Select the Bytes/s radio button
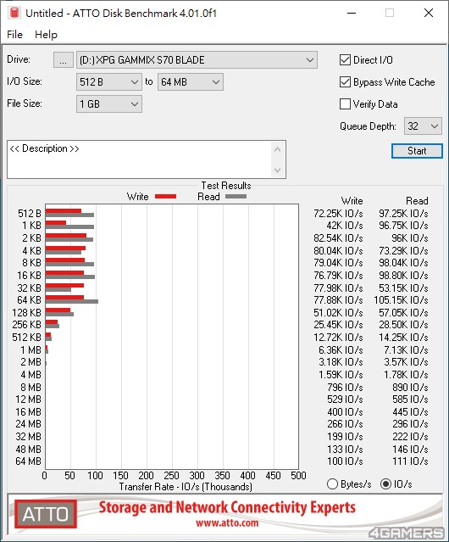Viewport: 449px width, 542px height. click(332, 484)
